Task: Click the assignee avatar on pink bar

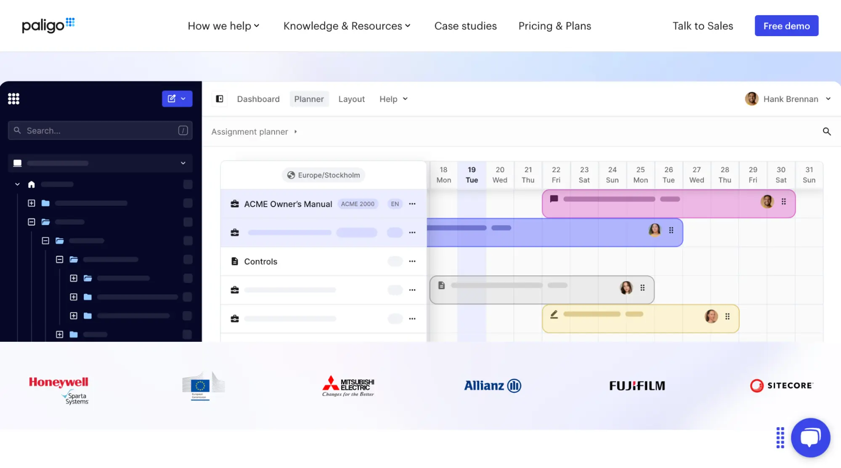Action: (767, 202)
